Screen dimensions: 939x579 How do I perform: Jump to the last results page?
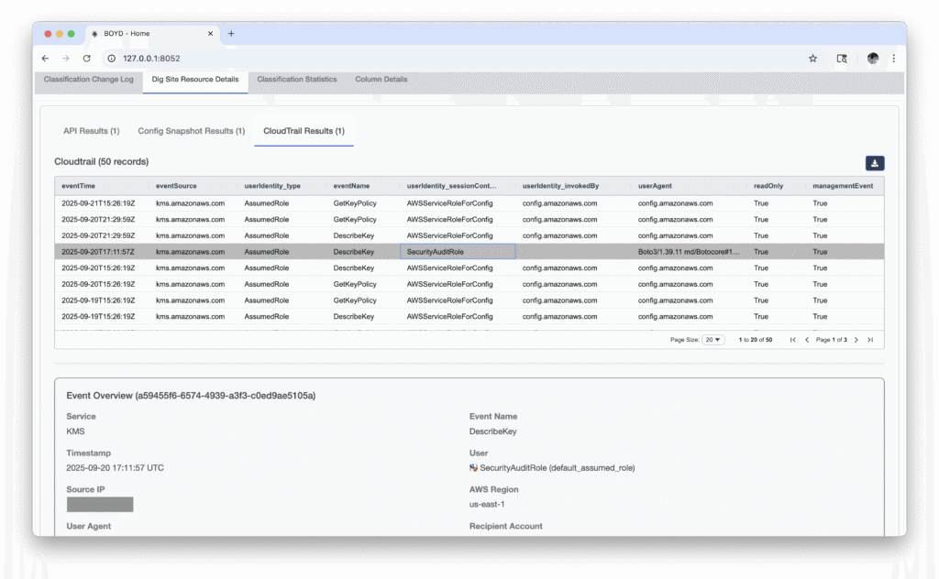click(870, 340)
